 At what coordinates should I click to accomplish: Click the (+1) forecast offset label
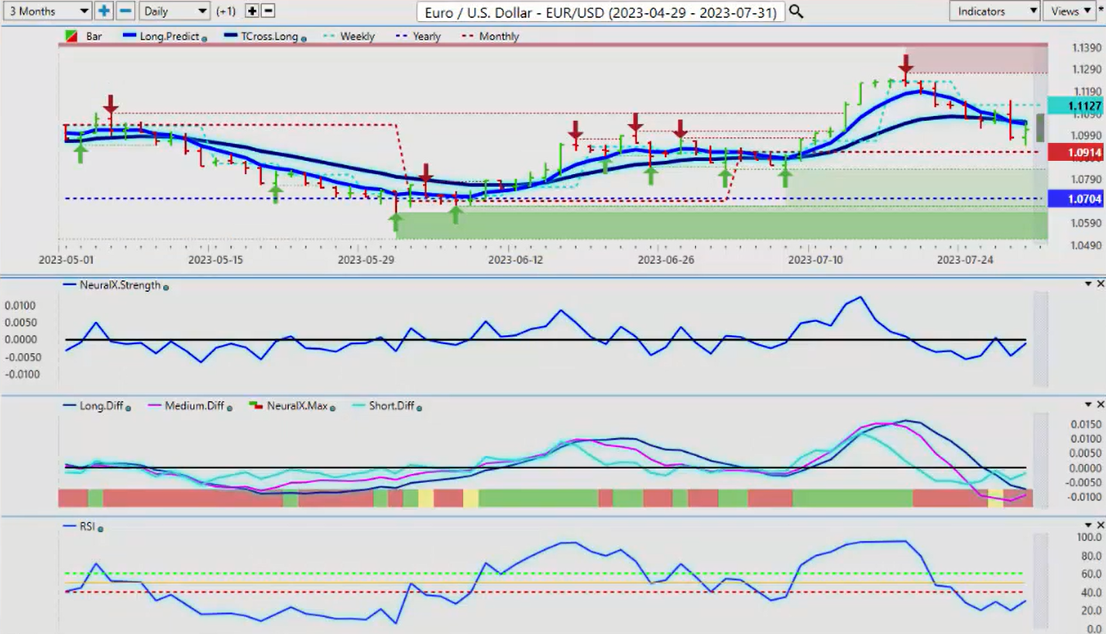[x=226, y=11]
